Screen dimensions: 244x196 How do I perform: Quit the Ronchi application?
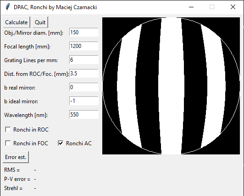coord(40,22)
